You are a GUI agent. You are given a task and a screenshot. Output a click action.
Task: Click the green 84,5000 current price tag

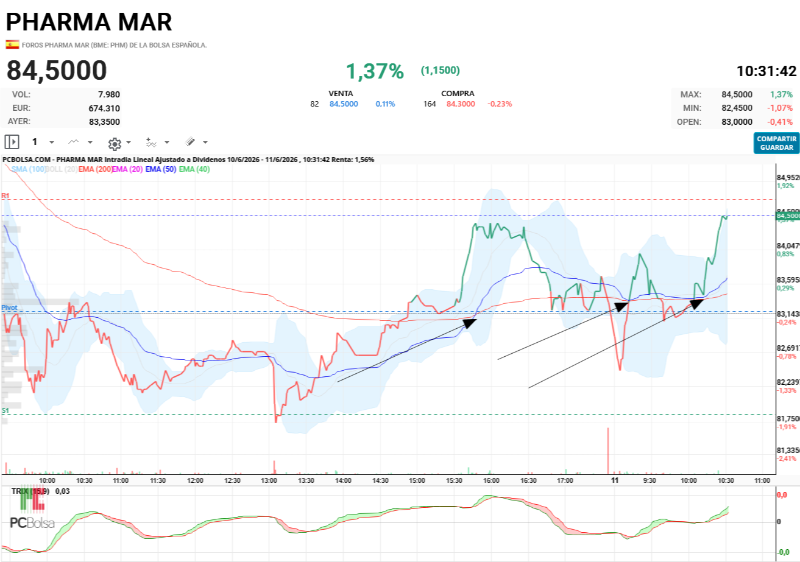[x=787, y=216]
